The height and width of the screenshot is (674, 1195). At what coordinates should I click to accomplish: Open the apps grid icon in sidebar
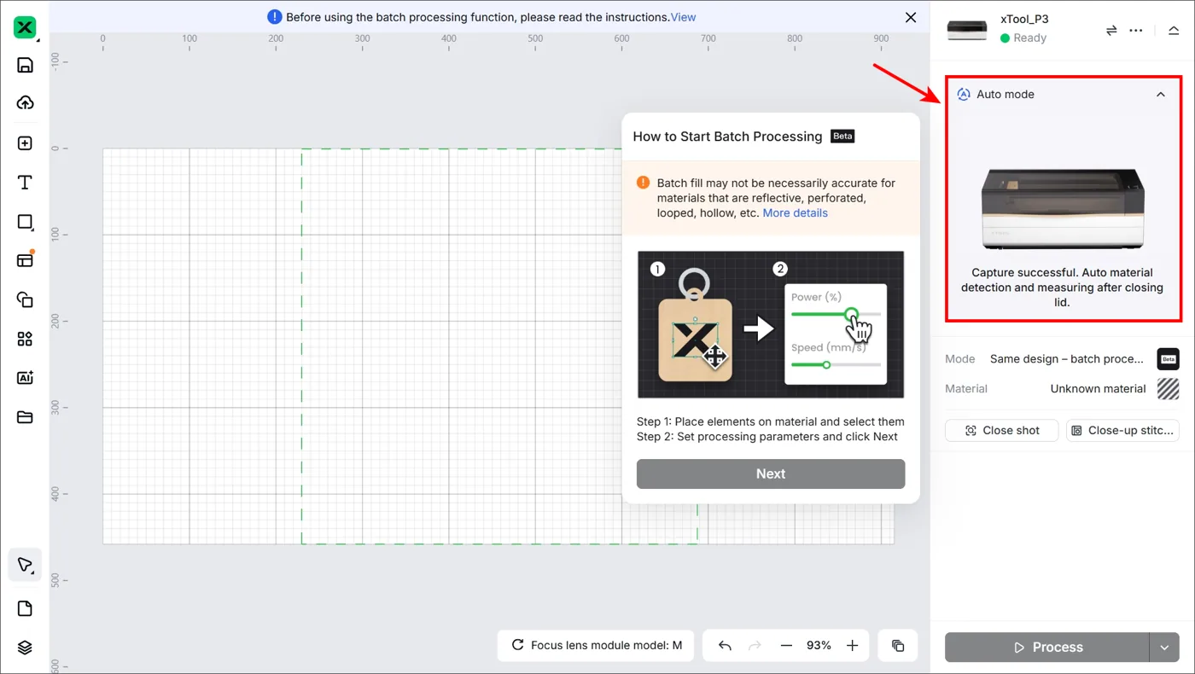(25, 339)
